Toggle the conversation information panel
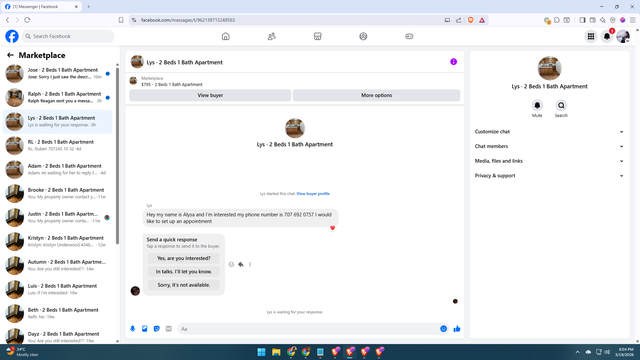The height and width of the screenshot is (360, 640). 453,62
